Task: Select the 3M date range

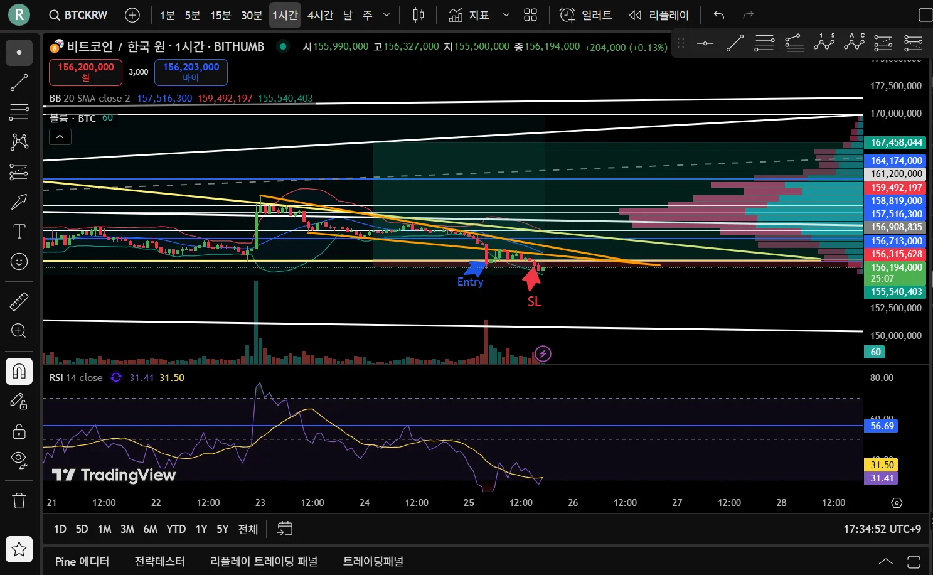Action: [127, 529]
